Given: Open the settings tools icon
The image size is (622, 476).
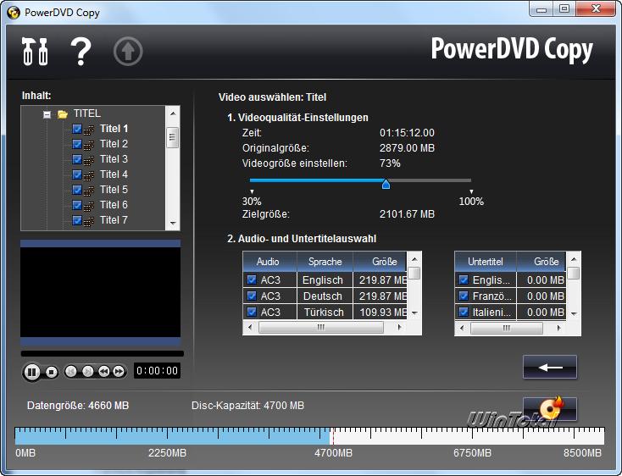Looking at the screenshot, I should [35, 51].
